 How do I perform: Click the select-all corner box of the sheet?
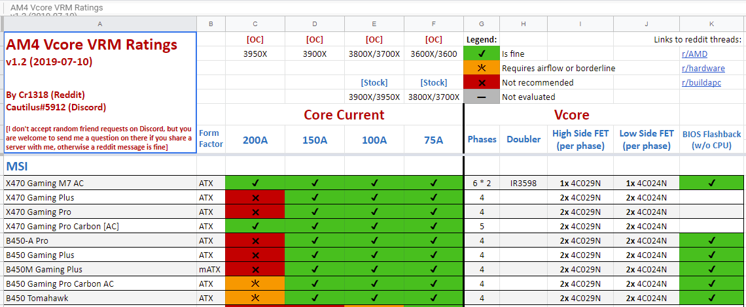point(2,24)
